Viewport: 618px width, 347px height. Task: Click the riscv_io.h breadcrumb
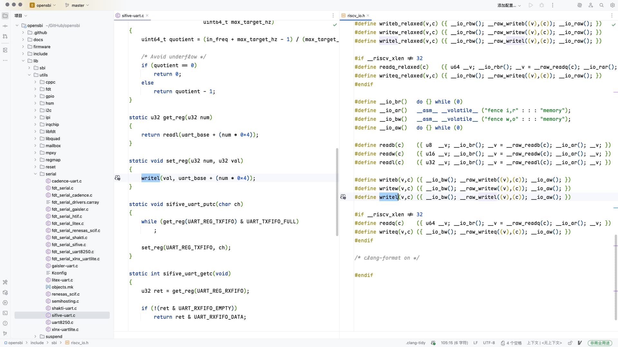pos(77,343)
